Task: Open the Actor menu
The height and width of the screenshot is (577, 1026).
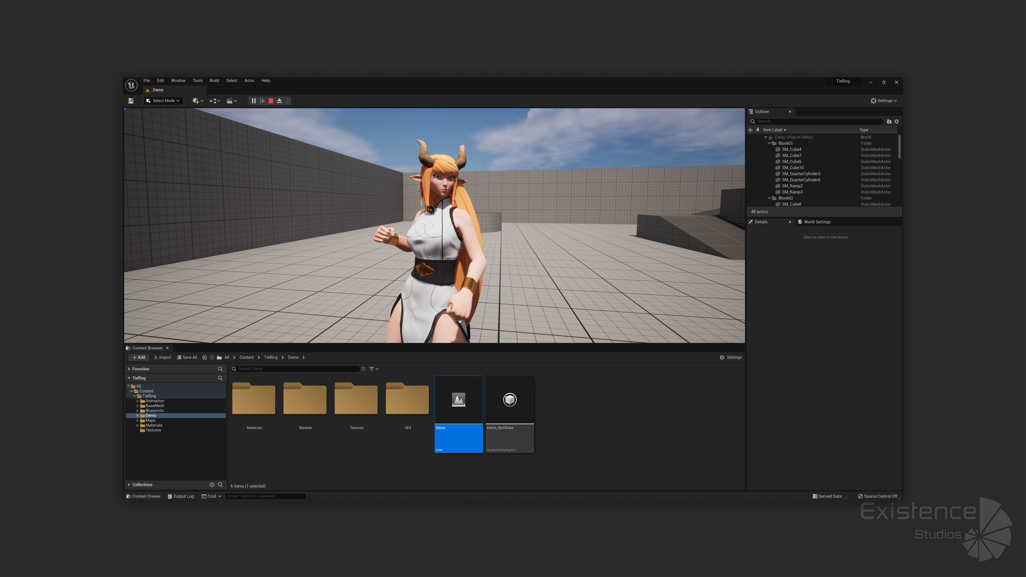Action: tap(249, 80)
